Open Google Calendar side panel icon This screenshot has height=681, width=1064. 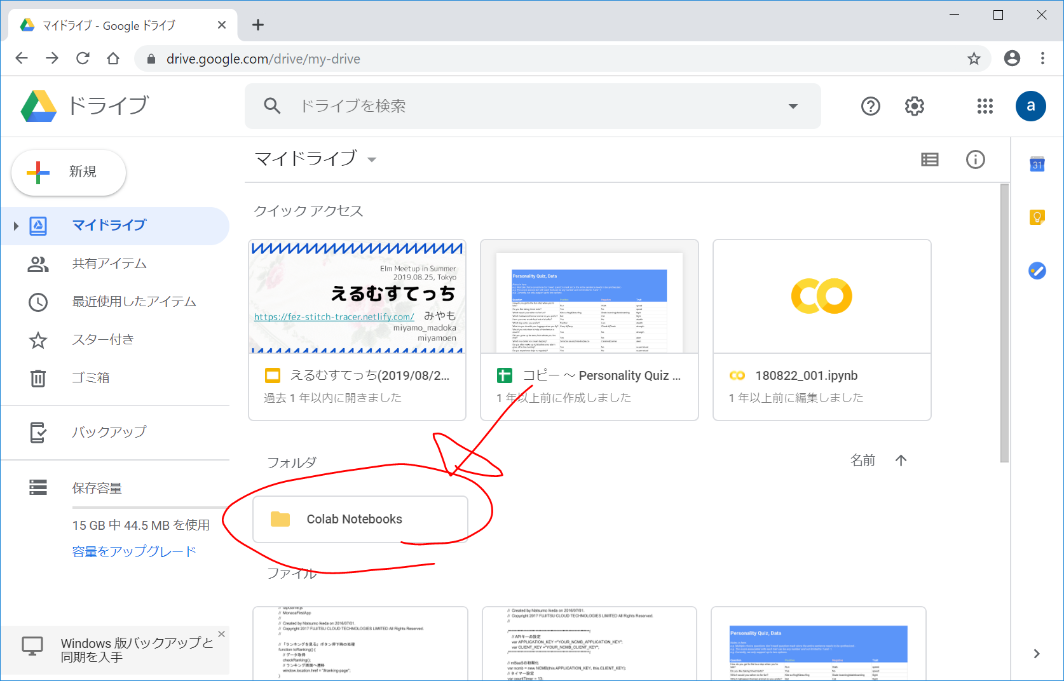click(1037, 165)
